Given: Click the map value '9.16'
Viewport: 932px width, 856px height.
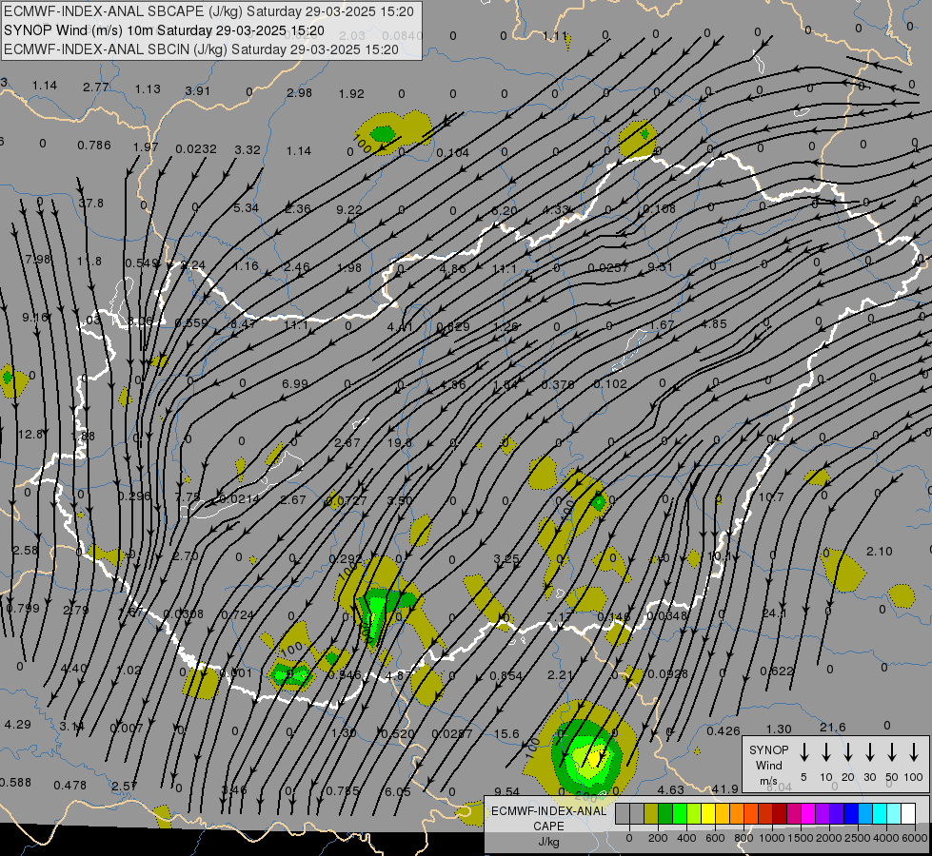Looking at the screenshot, I should 35,318.
